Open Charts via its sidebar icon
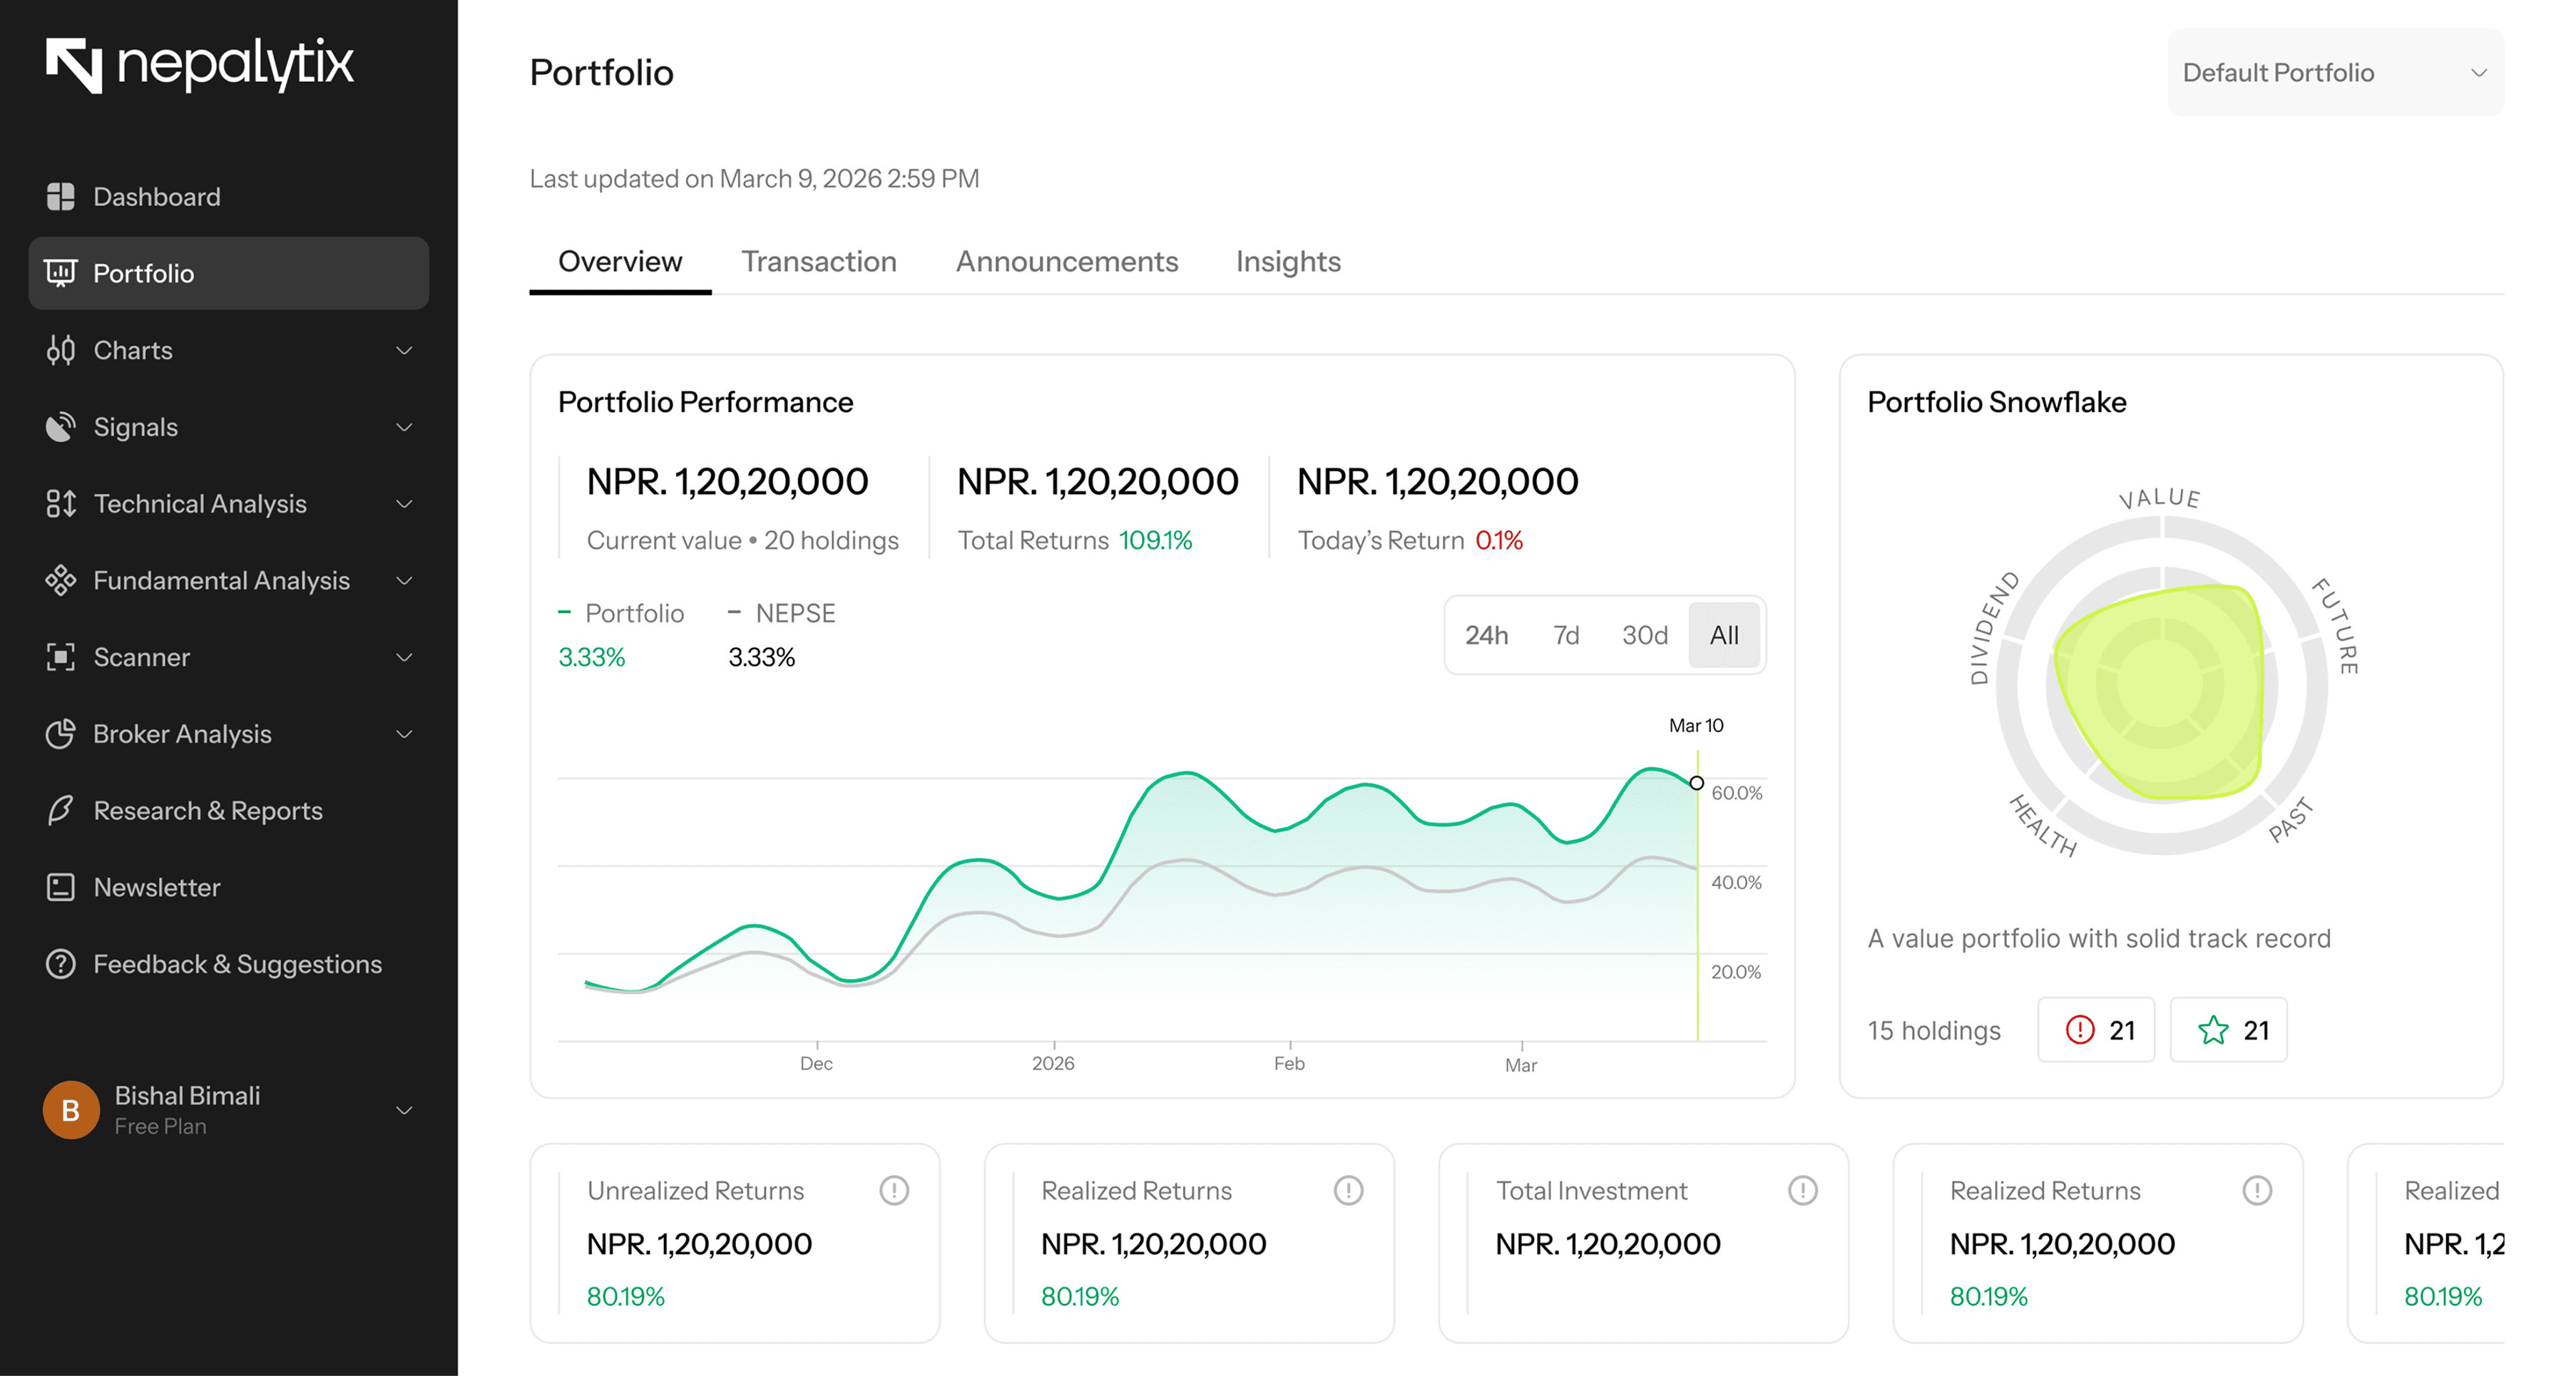 [61, 350]
